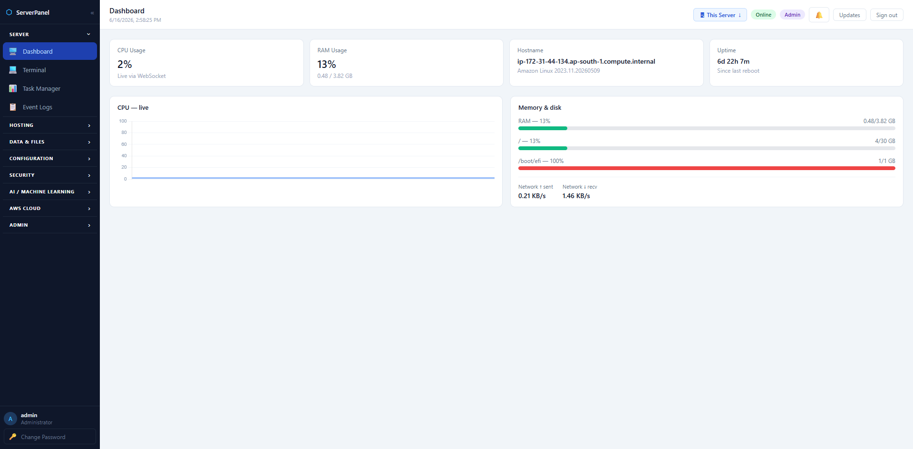Screen dimensions: 913x449
Task: Click the 1/1 GB boot disk value
Action: coord(887,161)
